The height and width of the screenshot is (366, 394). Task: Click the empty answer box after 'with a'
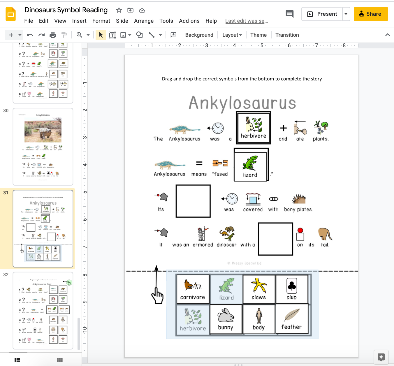click(x=275, y=239)
